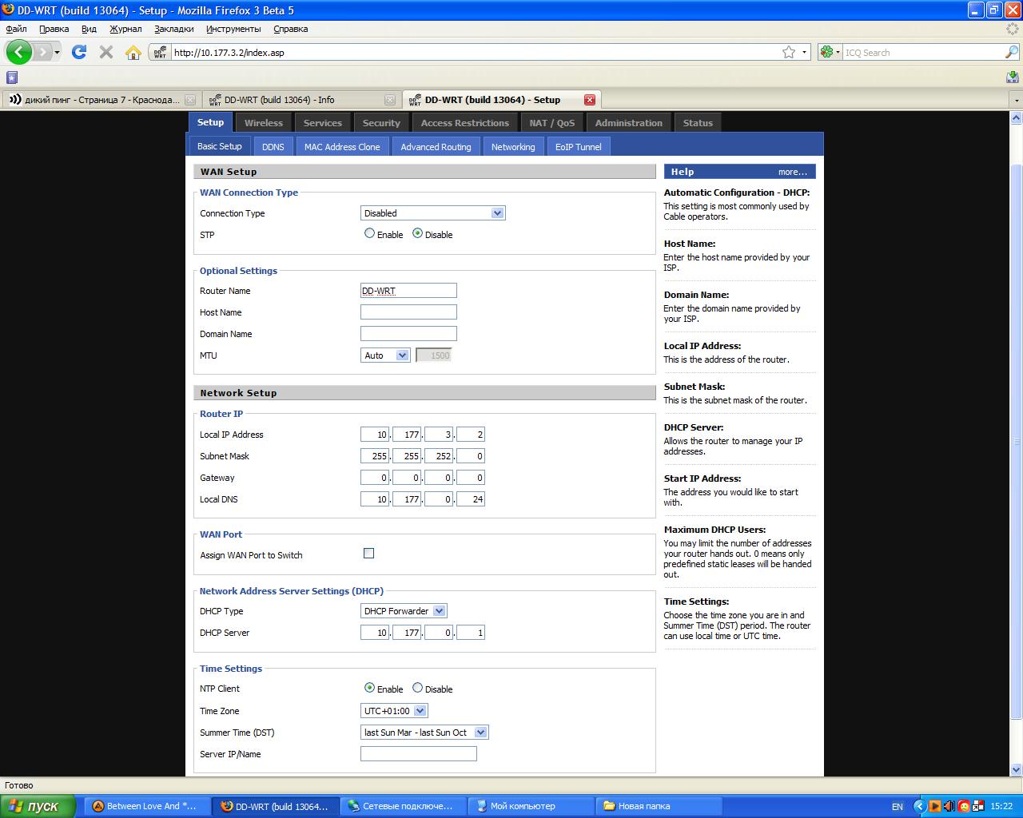Click the Help 'more...' link
This screenshot has width=1023, height=818.
pyautogui.click(x=793, y=172)
